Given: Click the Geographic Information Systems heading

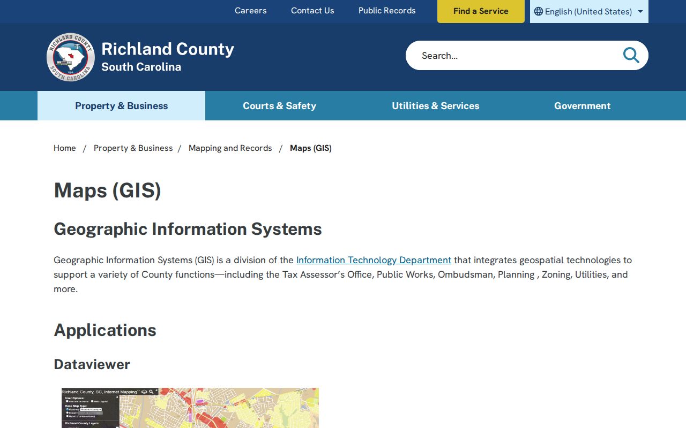Looking at the screenshot, I should pos(188,229).
